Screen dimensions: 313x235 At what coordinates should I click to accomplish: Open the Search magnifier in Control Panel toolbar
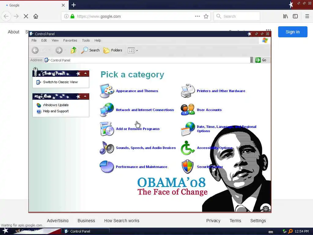(x=90, y=50)
